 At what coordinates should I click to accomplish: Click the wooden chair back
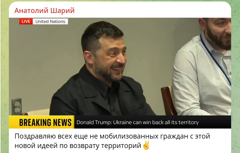[x=168, y=101]
